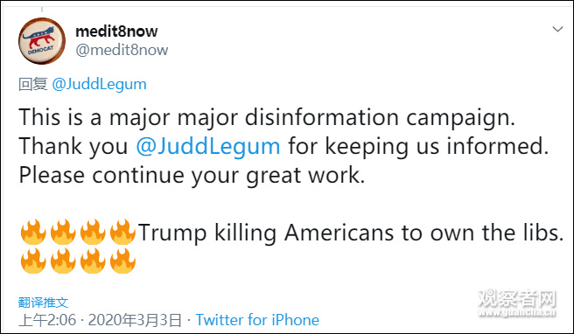The height and width of the screenshot is (334, 574).
Task: Click the @JuddLegum mention in tweet body
Action: [208, 146]
